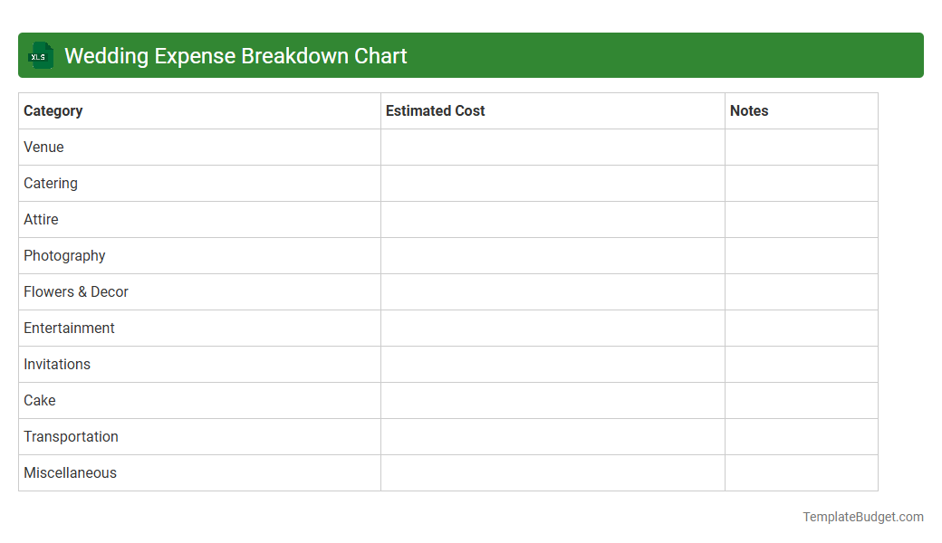This screenshot has width=942, height=543.
Task: Select the spreadsheet icon in the header banner
Action: tap(40, 55)
